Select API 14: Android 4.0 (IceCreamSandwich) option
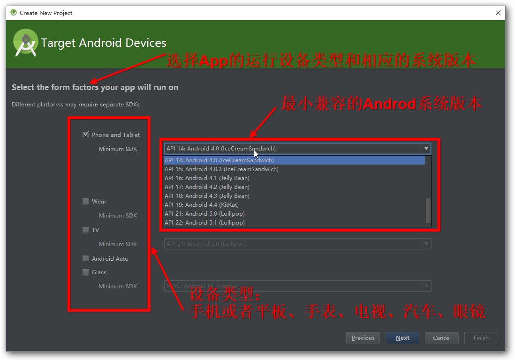 pos(295,160)
